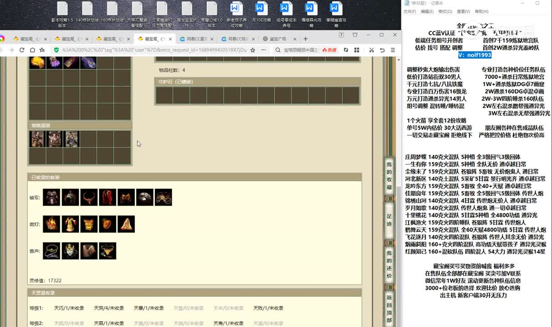This screenshot has height=327, width=552.
Task: Open 我的还价 side button
Action: (389, 264)
